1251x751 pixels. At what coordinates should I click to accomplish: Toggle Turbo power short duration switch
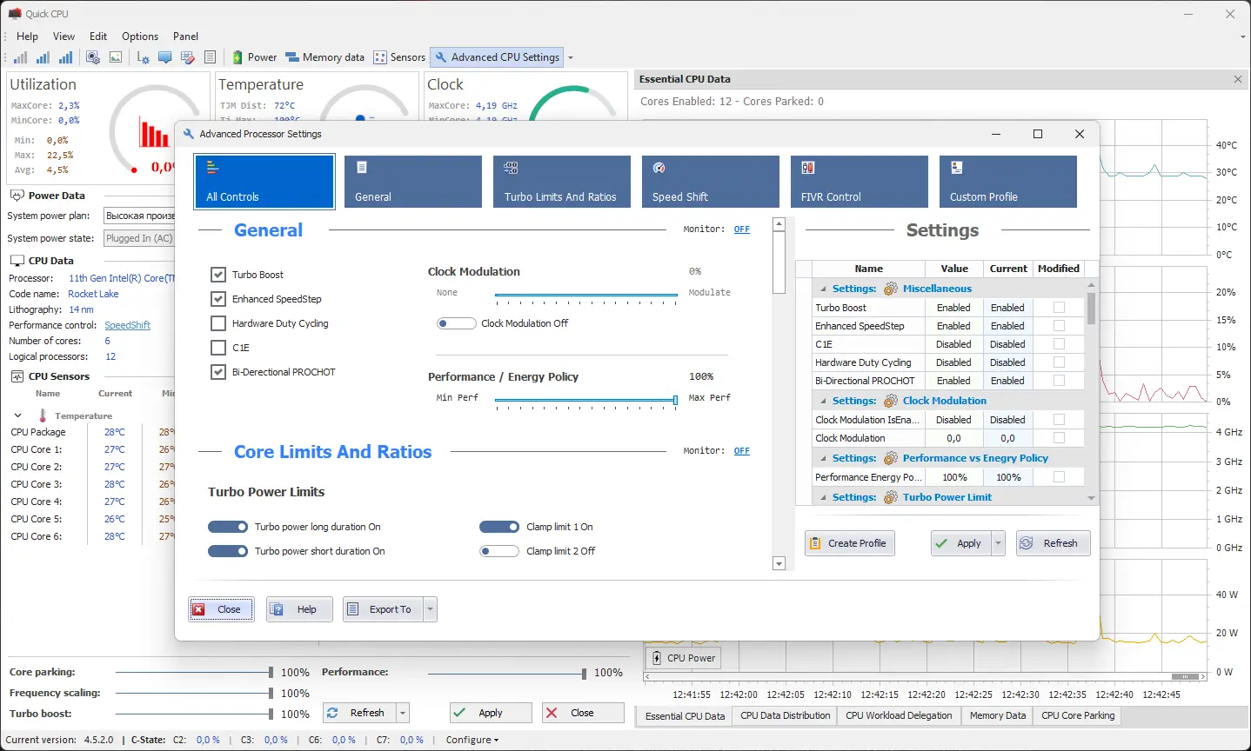[x=228, y=551]
